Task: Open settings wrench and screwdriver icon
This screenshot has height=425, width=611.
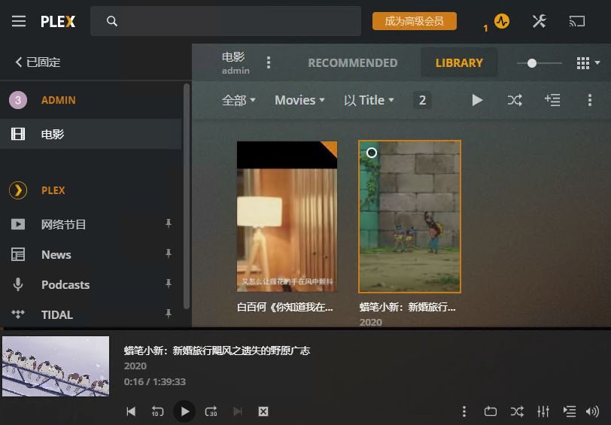Action: 540,21
